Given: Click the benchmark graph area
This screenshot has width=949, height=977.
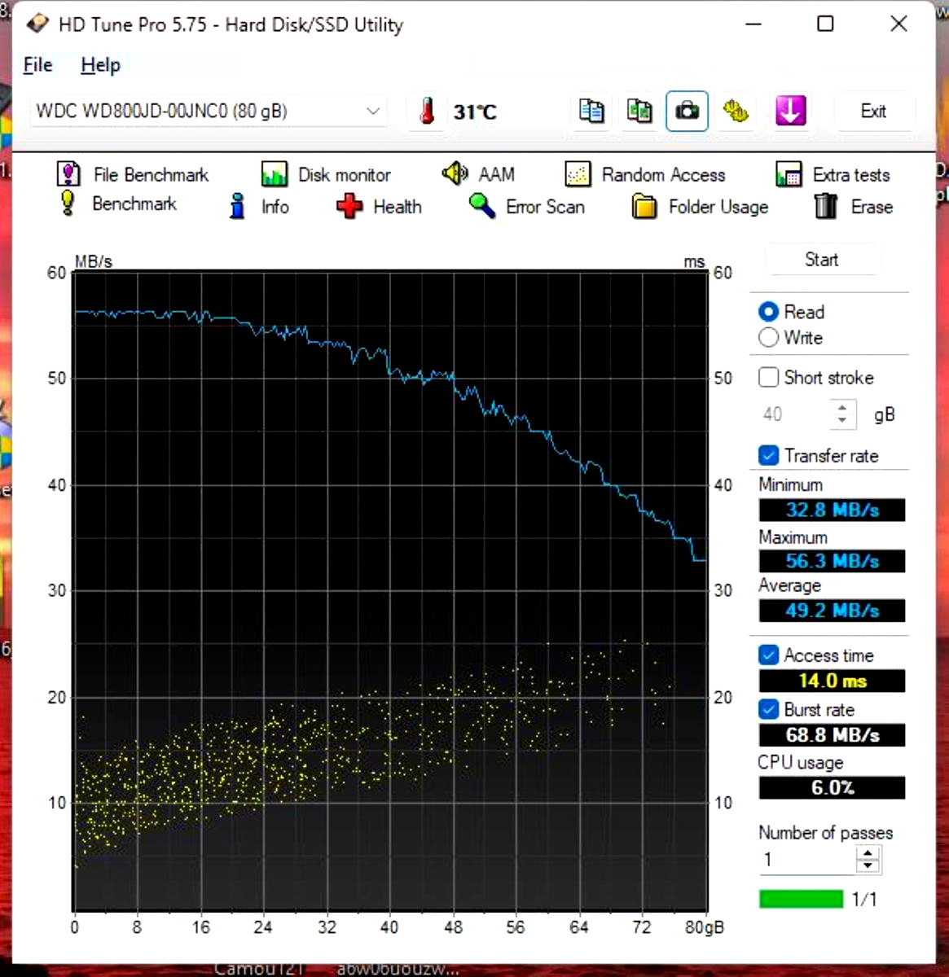Looking at the screenshot, I should (x=390, y=591).
